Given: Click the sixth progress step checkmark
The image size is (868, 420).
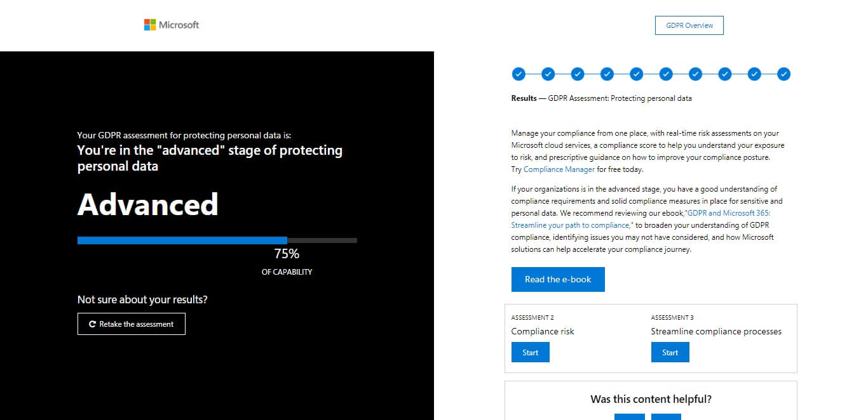Looking at the screenshot, I should point(666,74).
